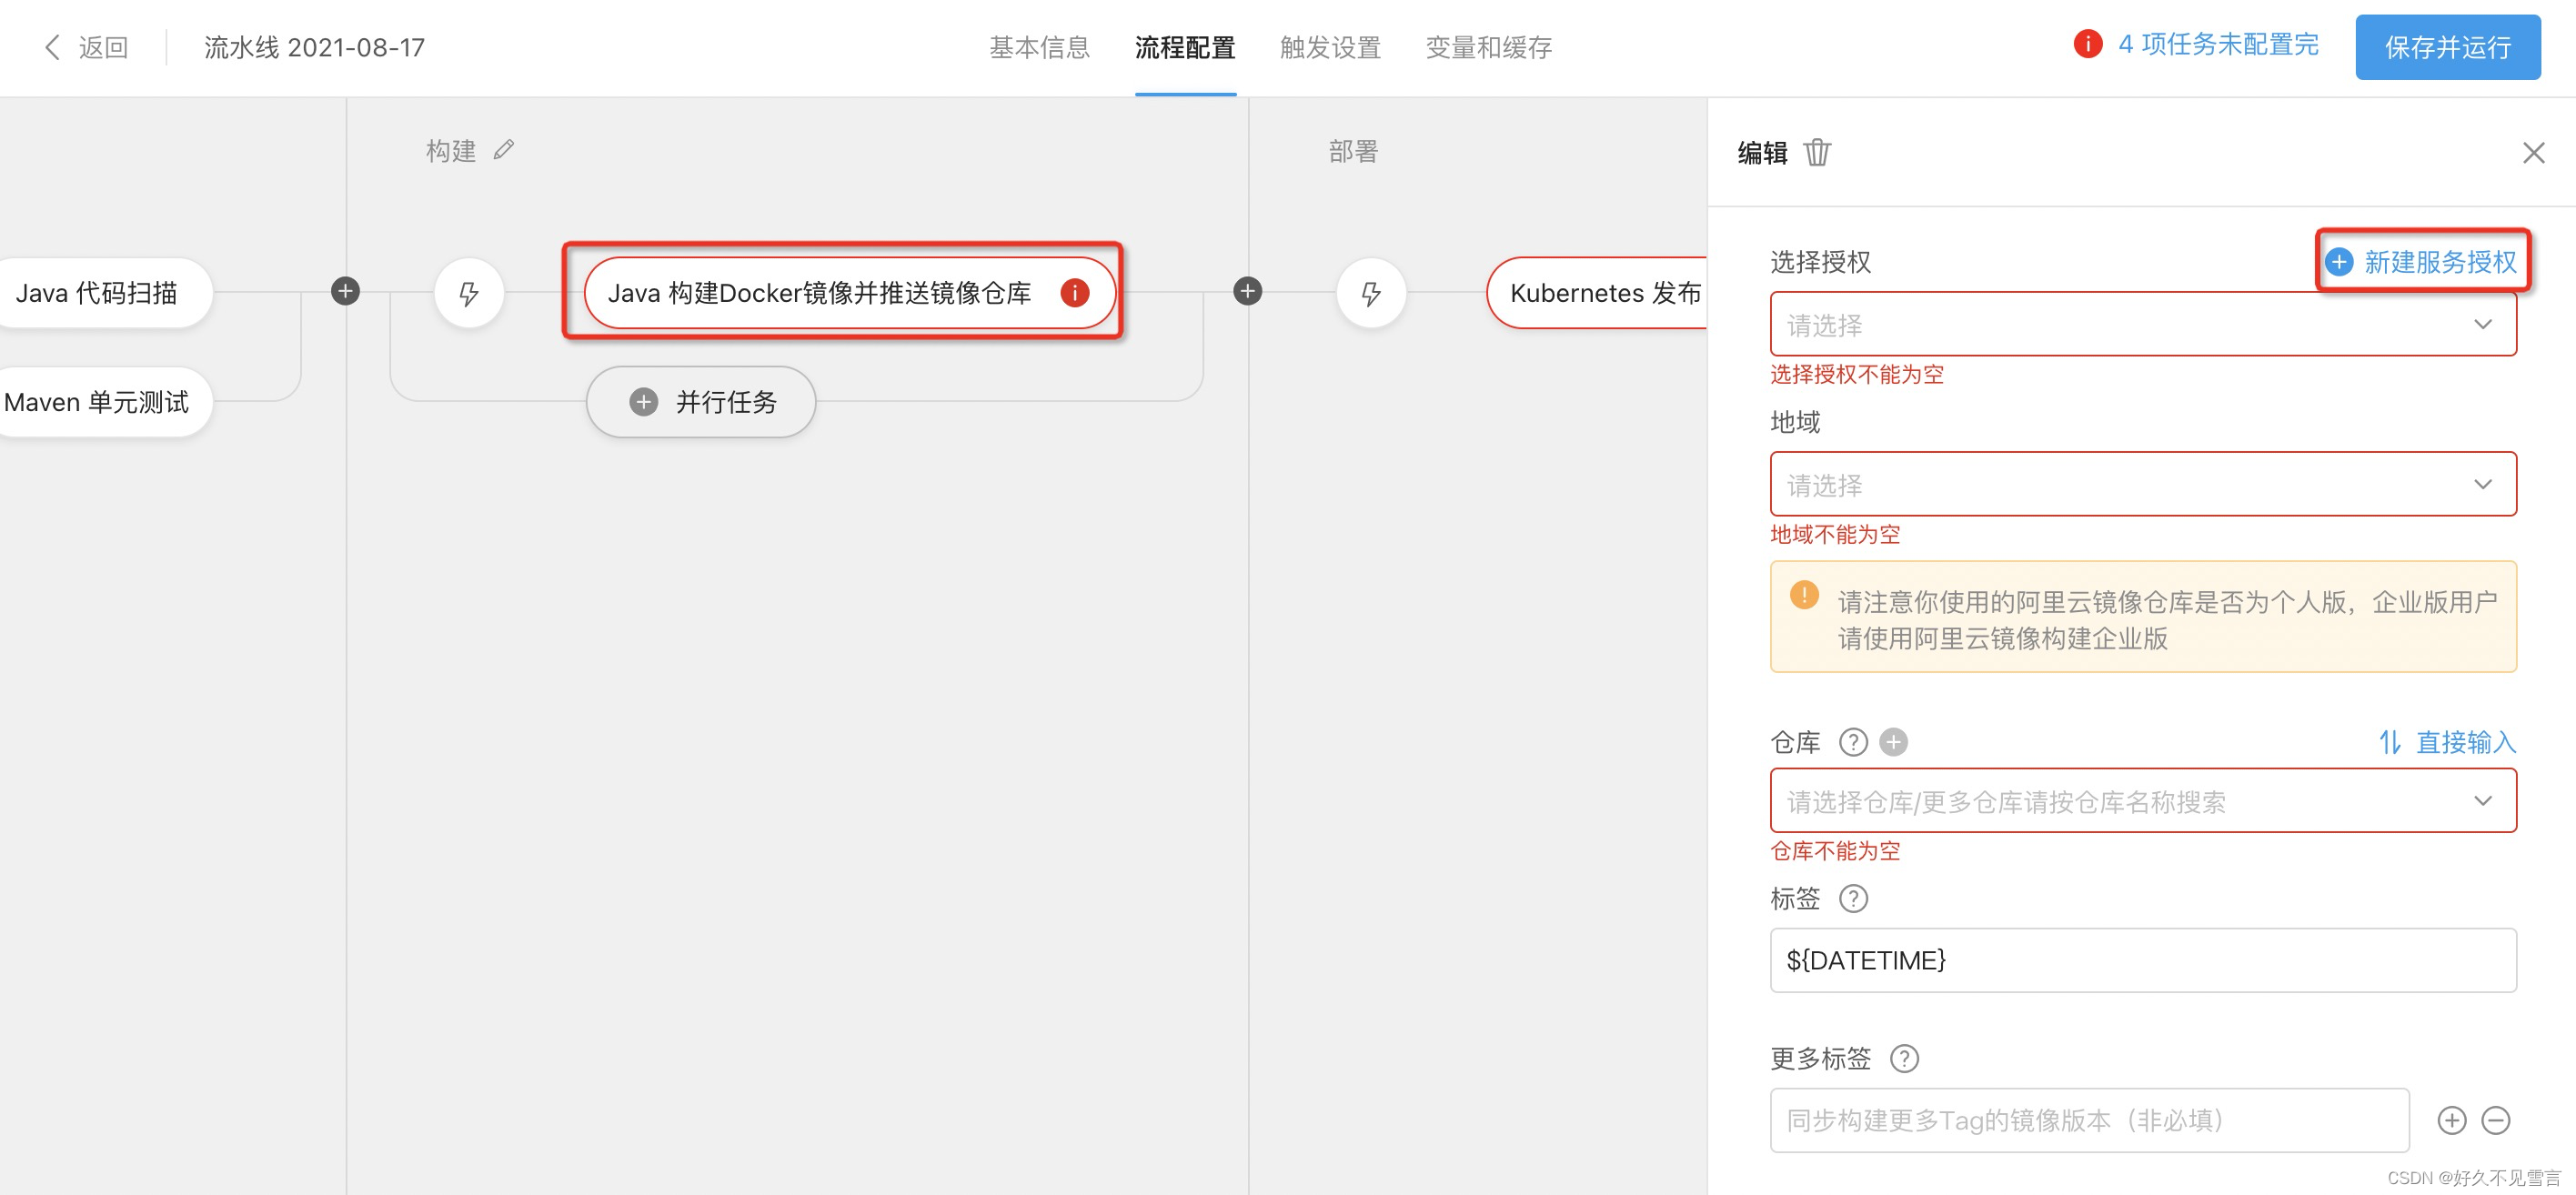
Task: Click the red error icon on Java 构建Docker task
Action: tap(1075, 293)
